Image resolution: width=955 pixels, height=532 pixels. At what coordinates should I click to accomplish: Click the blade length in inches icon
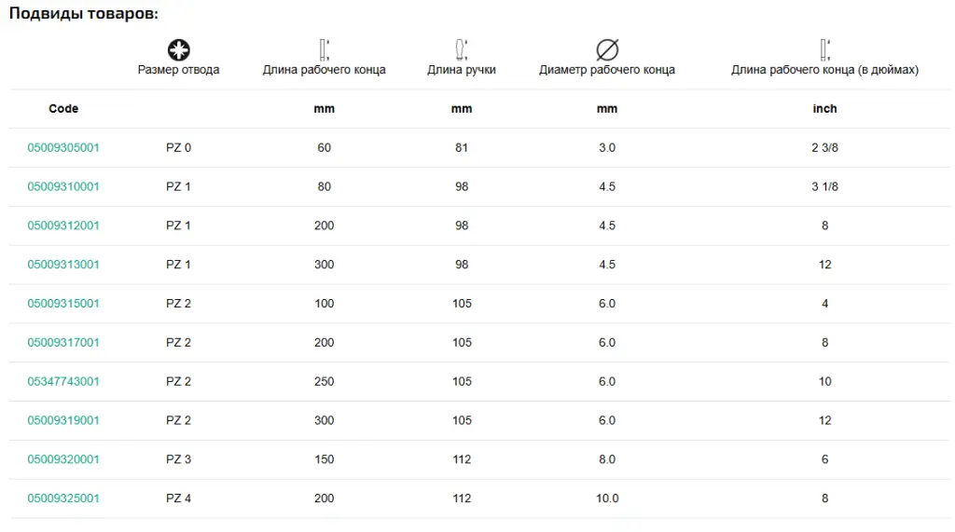coord(824,50)
